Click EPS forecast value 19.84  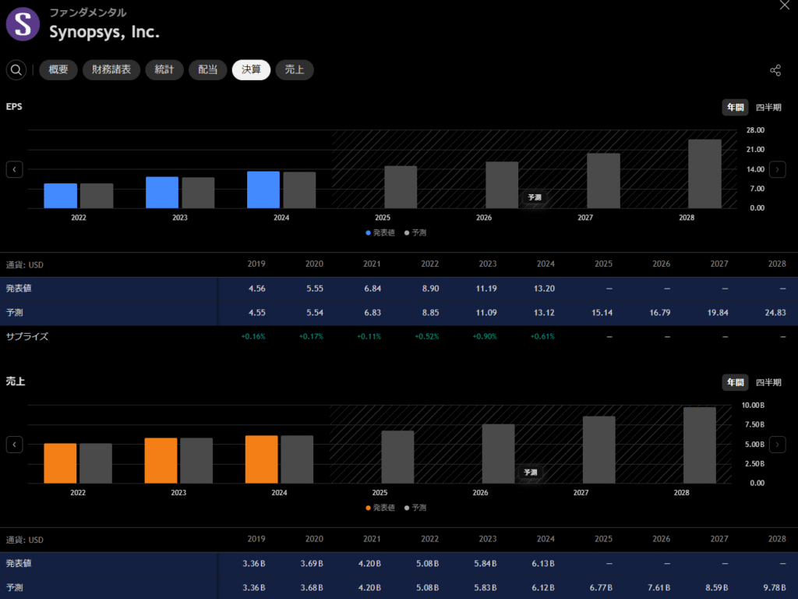click(x=718, y=313)
